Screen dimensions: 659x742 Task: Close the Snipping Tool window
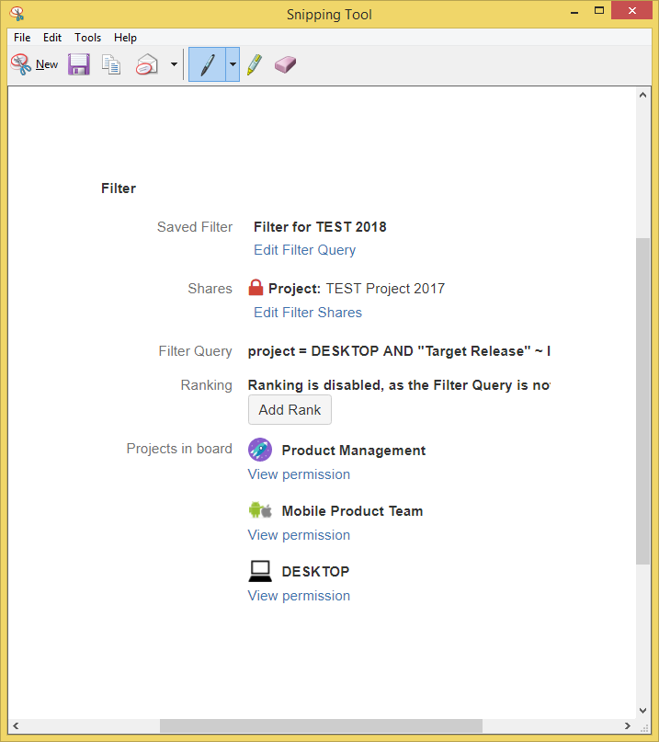(632, 10)
